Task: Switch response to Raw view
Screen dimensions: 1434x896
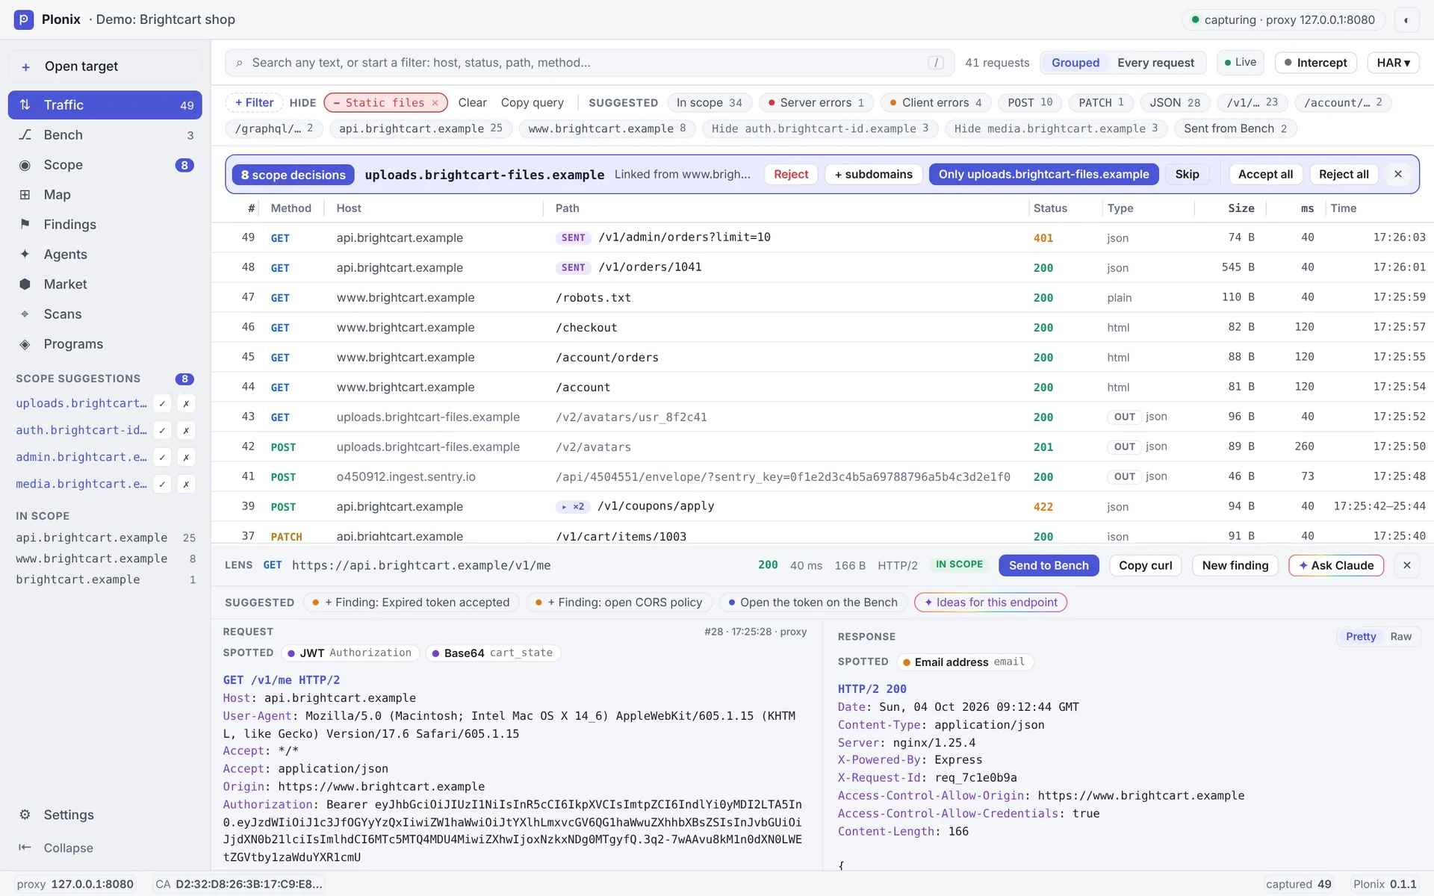Action: click(1400, 637)
